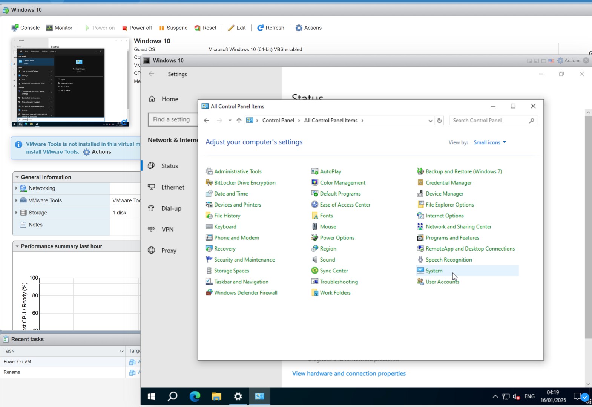Screen dimensions: 592x407
Task: Select VPN in Settings sidebar
Action: pos(160,230)
